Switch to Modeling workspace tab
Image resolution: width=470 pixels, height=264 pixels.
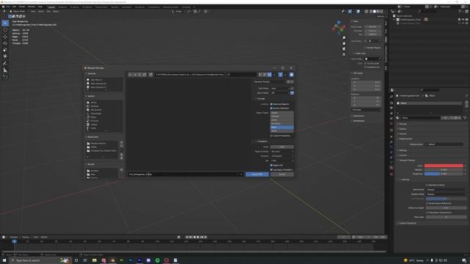coord(62,7)
